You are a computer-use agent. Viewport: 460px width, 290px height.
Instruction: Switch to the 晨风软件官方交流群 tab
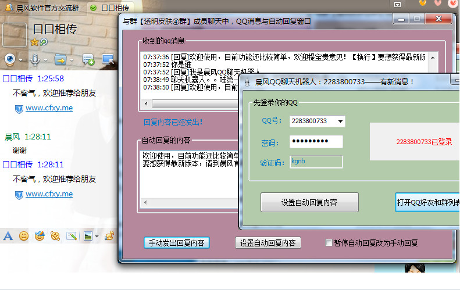[x=42, y=8]
